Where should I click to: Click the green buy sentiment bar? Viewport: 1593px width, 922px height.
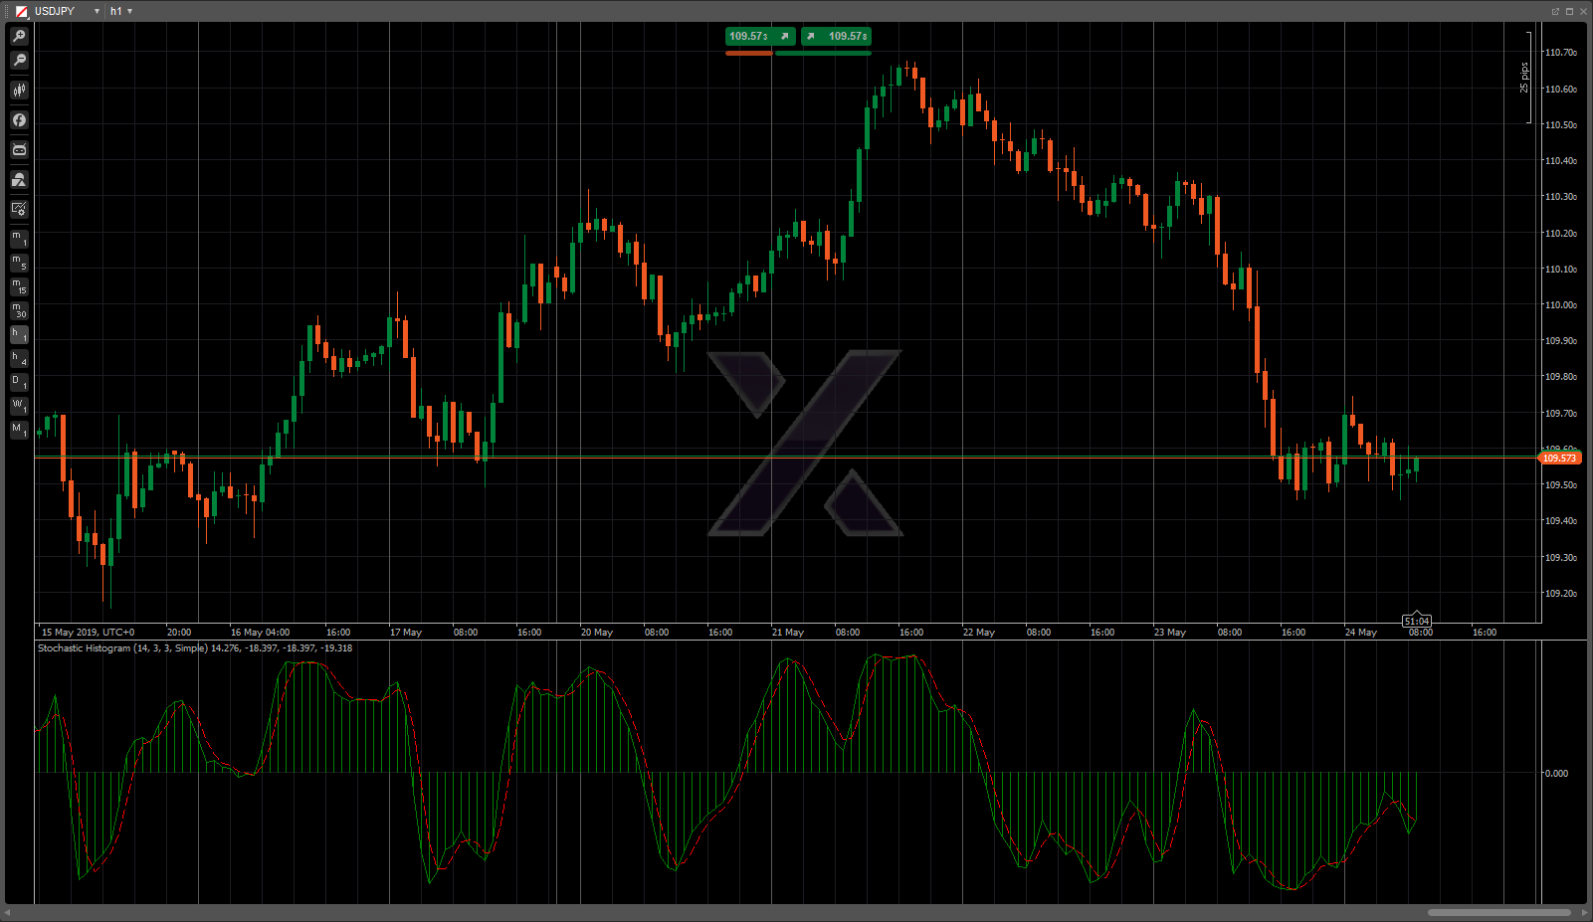(x=823, y=53)
